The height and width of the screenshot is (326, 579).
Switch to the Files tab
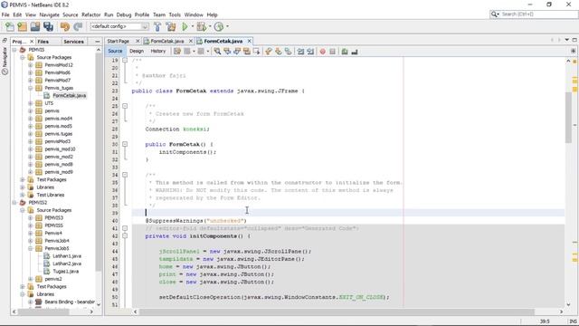[43, 42]
